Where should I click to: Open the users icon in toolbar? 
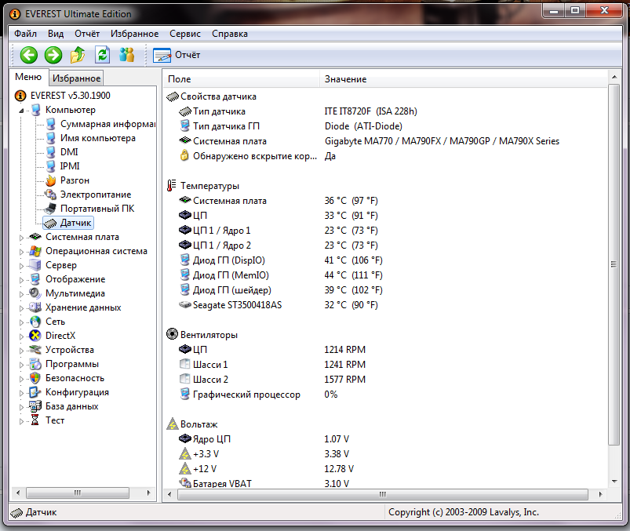(x=126, y=55)
